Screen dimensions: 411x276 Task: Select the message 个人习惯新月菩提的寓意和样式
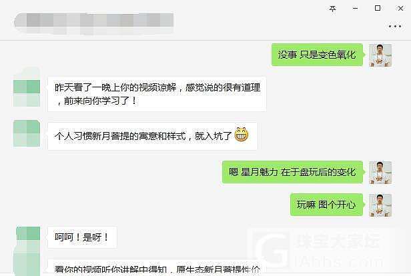[x=153, y=136]
